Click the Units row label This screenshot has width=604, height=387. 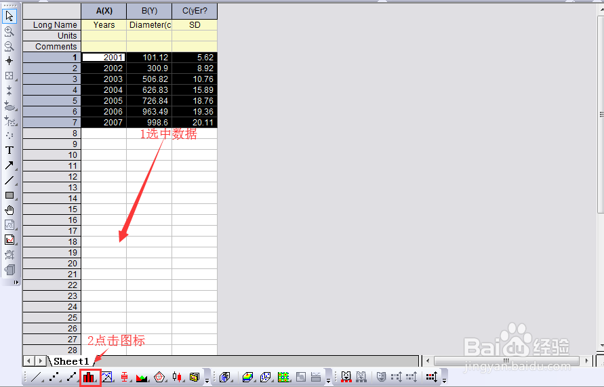click(x=52, y=36)
